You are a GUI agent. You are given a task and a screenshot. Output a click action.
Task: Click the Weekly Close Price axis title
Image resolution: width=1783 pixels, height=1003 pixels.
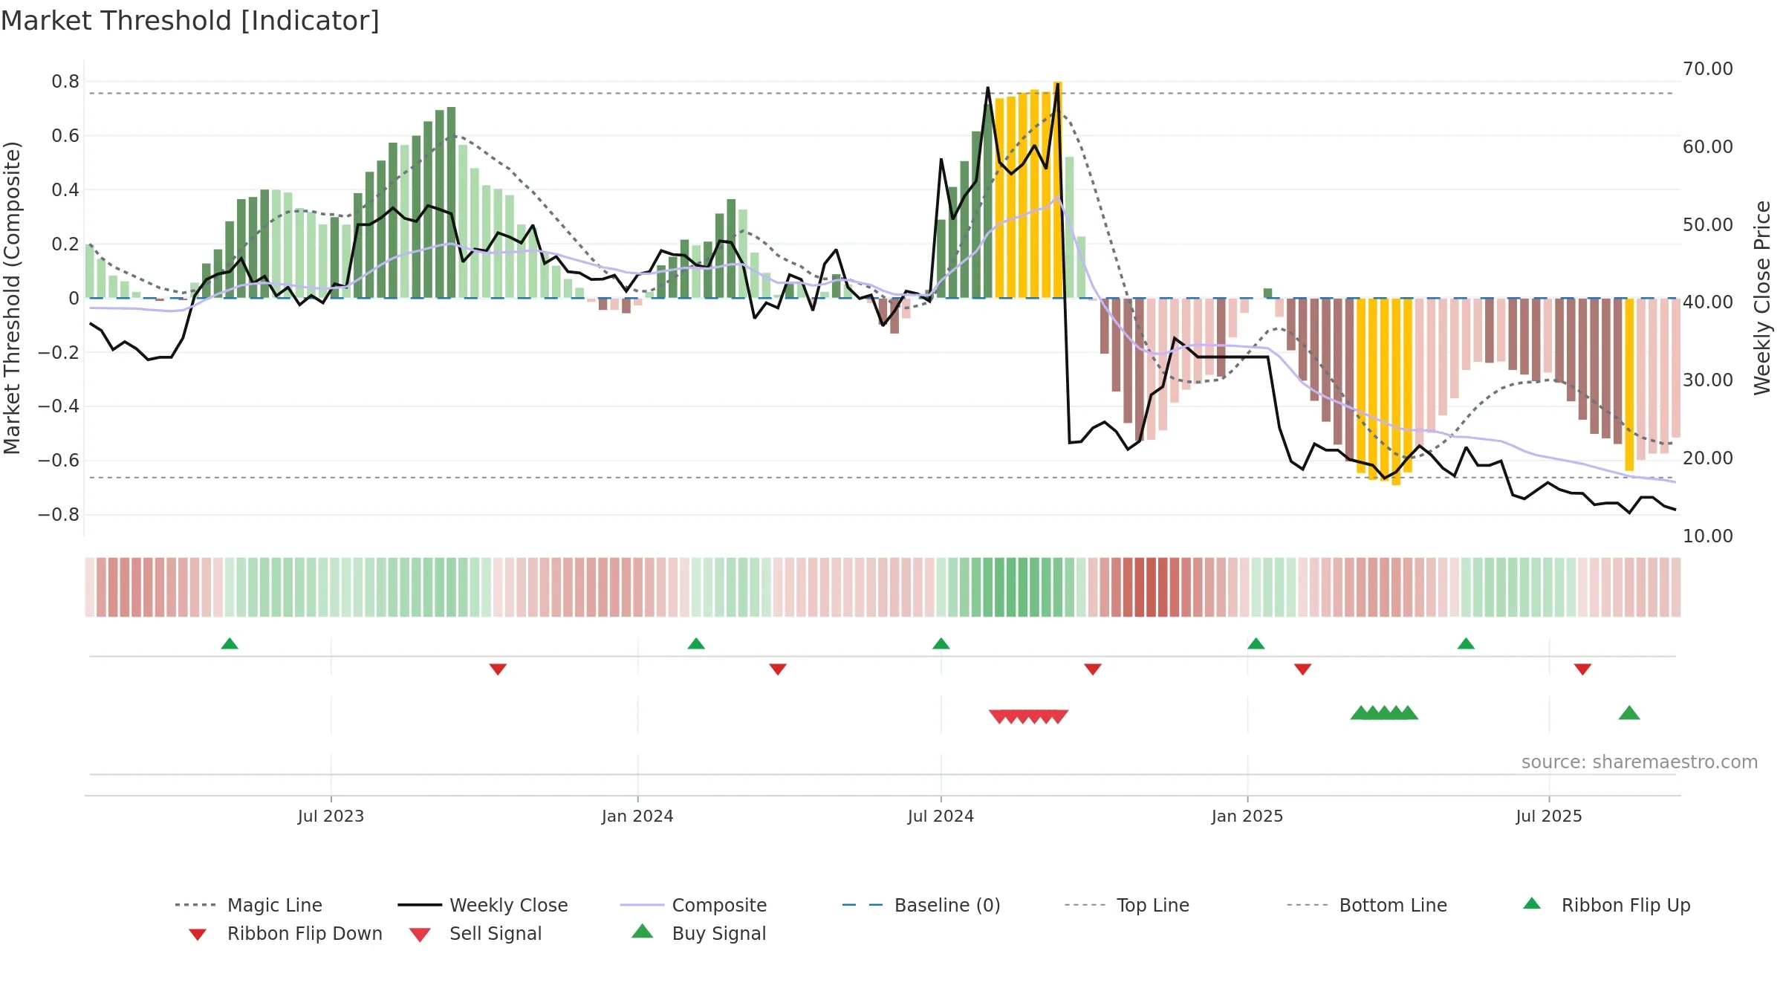coord(1762,297)
